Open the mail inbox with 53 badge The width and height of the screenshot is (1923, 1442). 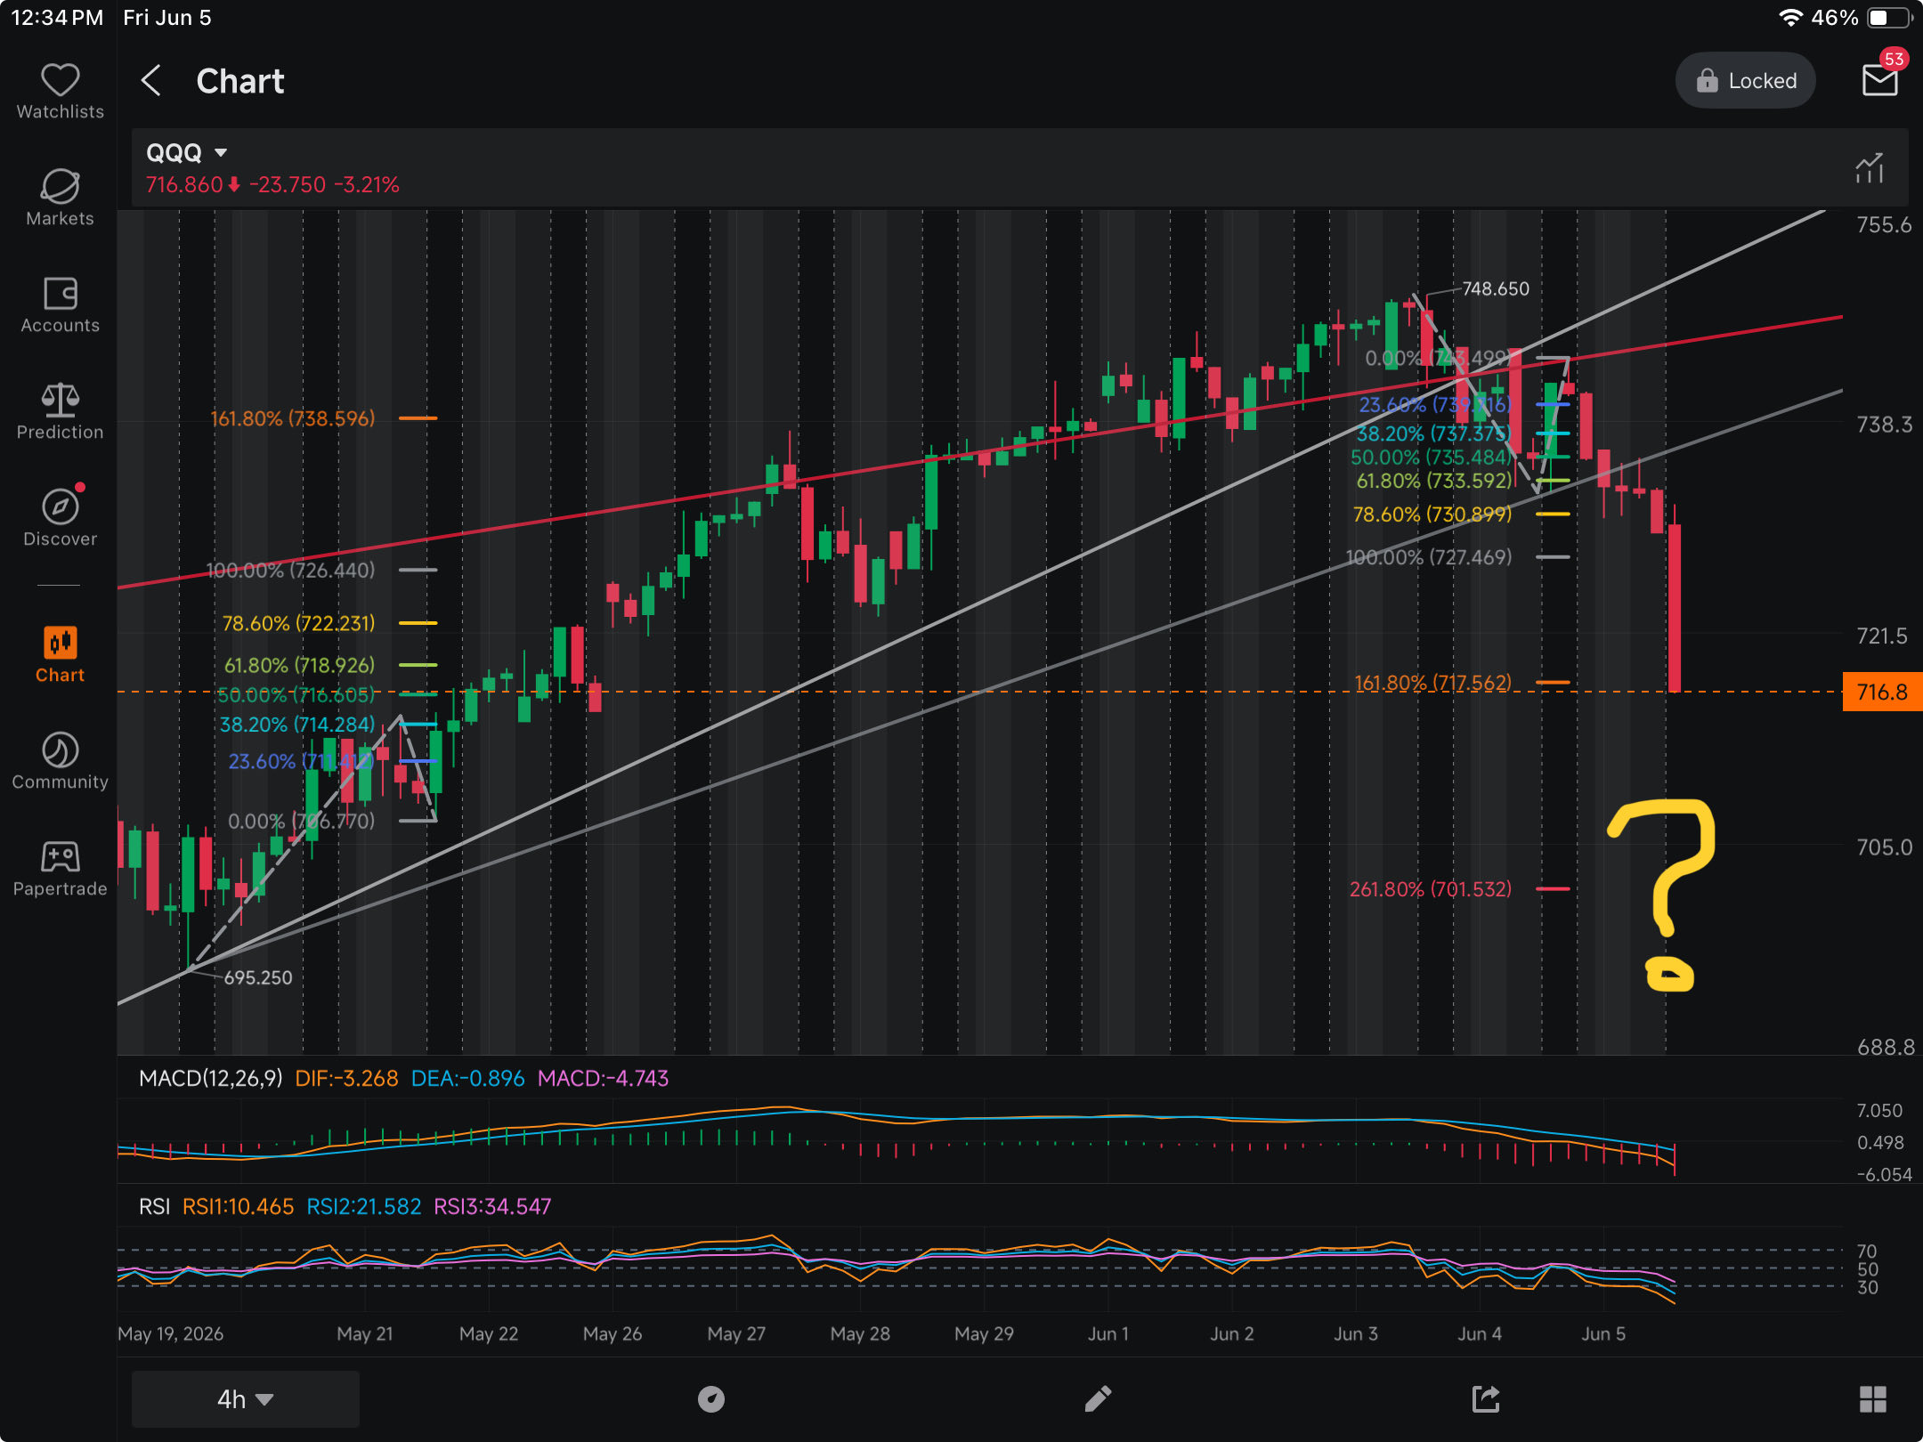[x=1881, y=78]
